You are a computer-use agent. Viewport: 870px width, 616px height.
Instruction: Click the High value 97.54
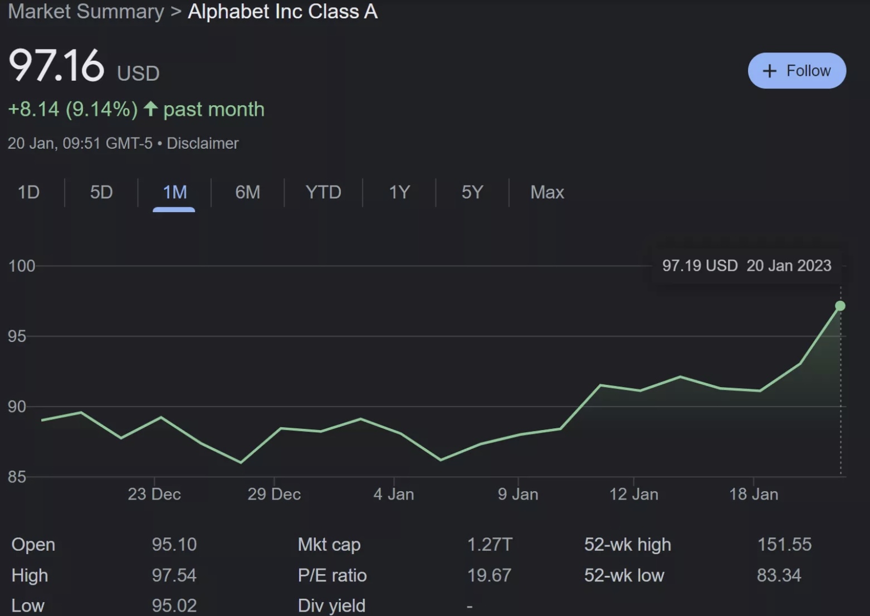click(x=174, y=575)
